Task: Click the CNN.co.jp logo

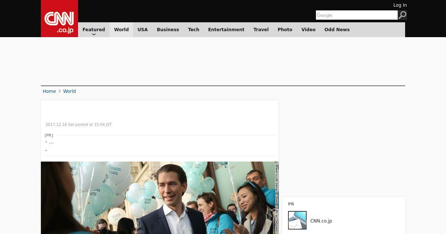Action: [59, 19]
